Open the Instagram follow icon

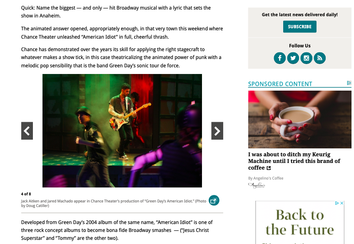coord(307,58)
